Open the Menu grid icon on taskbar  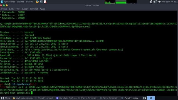tap(2, 98)
